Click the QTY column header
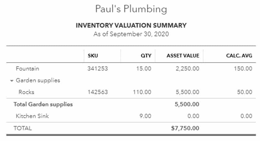Image resolution: width=260 pixels, height=141 pixels. pyautogui.click(x=146, y=56)
